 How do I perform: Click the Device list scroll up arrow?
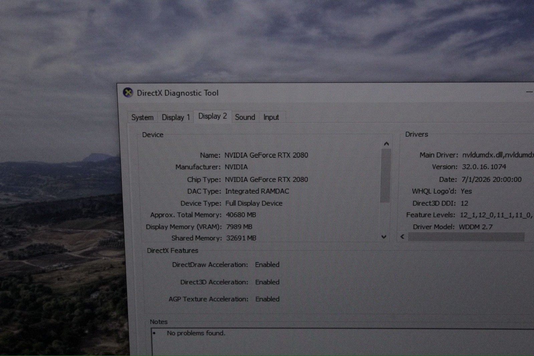coord(386,144)
